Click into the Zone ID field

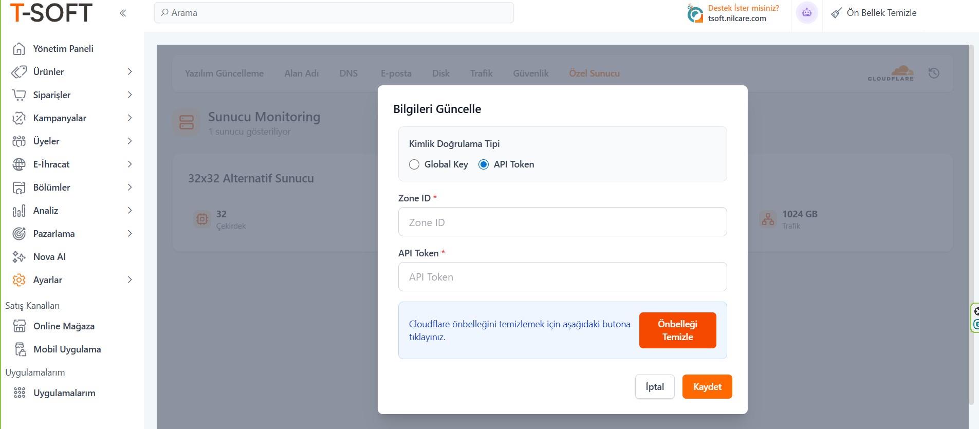pyautogui.click(x=562, y=222)
